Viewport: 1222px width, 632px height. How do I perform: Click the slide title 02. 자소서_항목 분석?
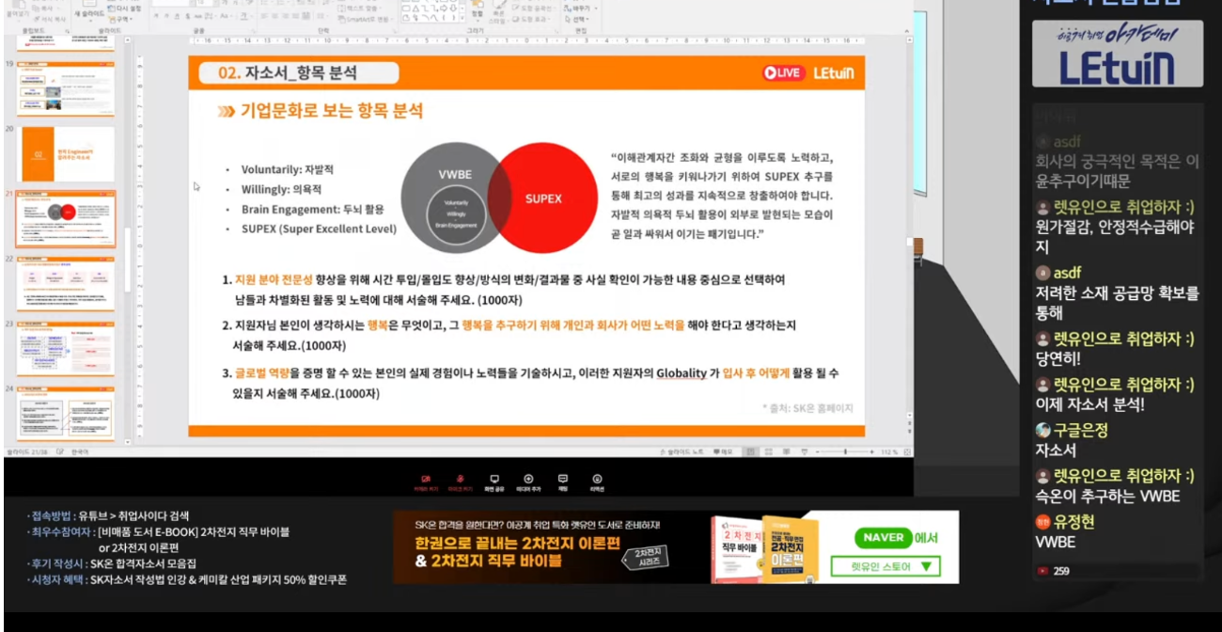pyautogui.click(x=288, y=72)
